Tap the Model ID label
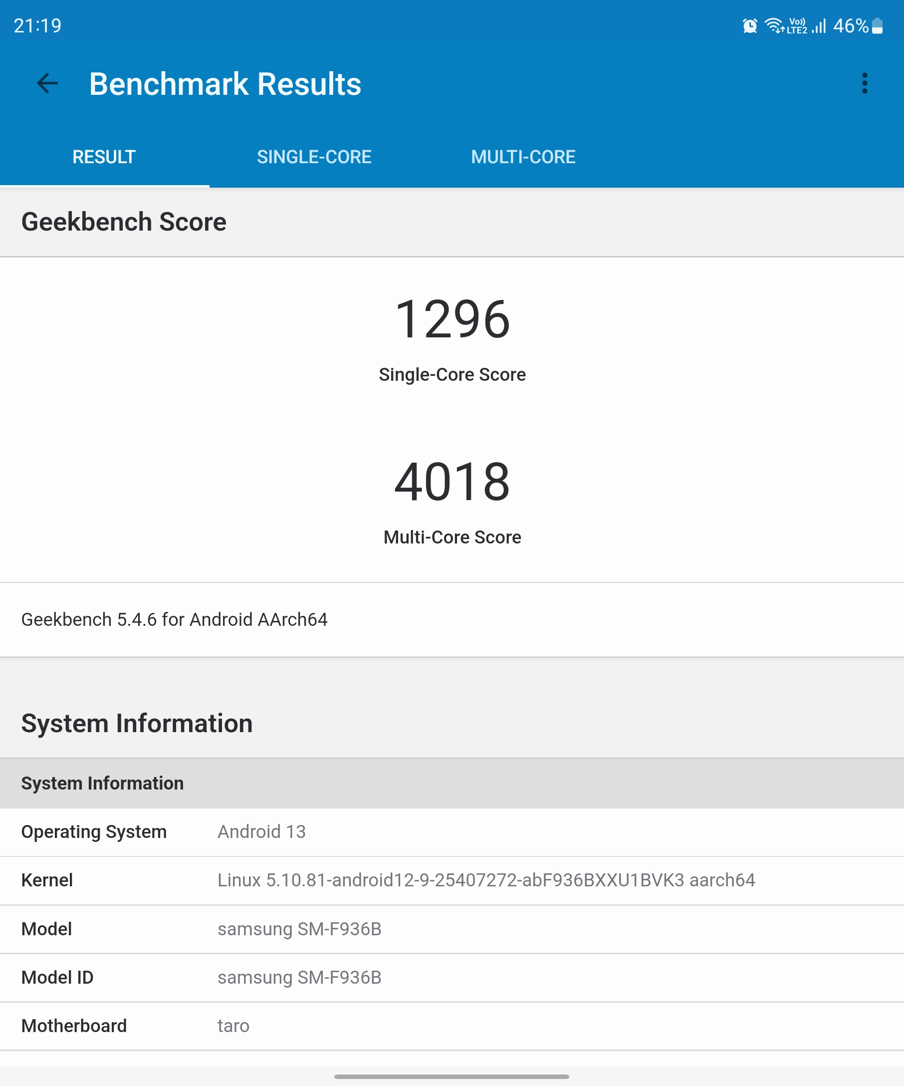 [57, 978]
